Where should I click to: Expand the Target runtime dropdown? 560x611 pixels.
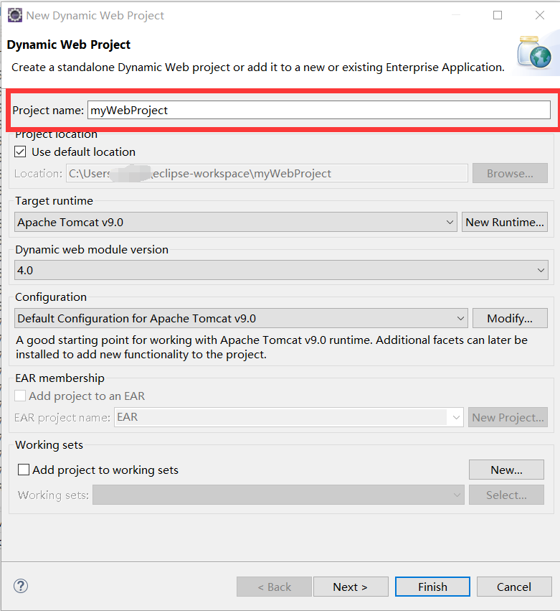pyautogui.click(x=450, y=222)
